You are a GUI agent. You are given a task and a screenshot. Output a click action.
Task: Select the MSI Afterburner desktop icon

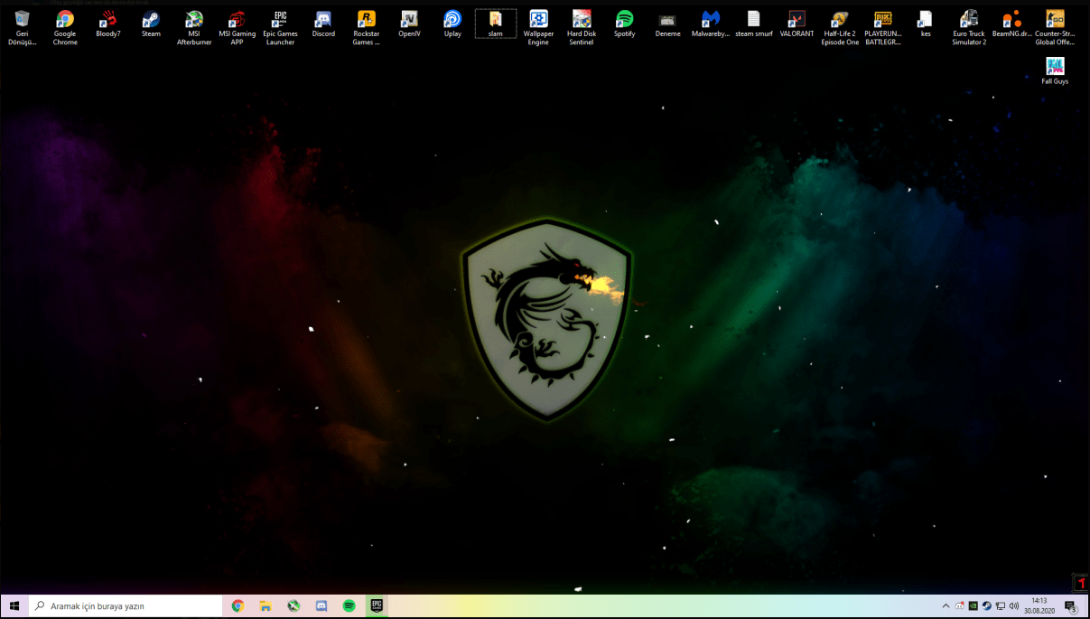[x=194, y=28]
